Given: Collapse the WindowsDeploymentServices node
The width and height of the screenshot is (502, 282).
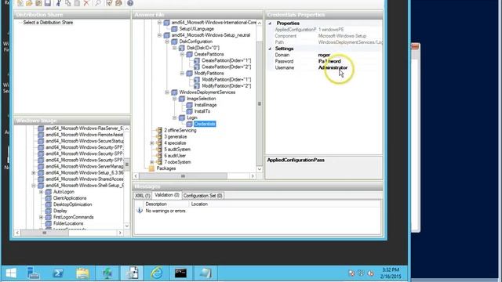Looking at the screenshot, I should coord(167,92).
